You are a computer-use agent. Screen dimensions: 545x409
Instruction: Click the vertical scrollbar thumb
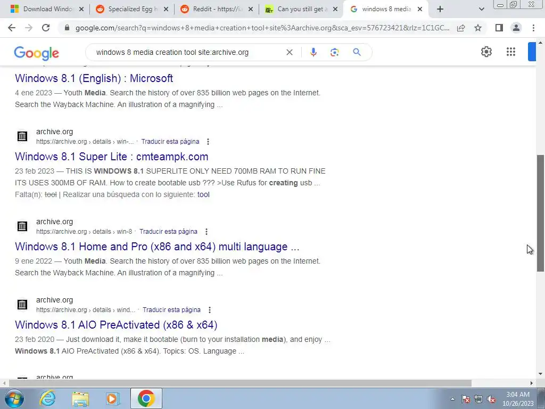[541, 213]
